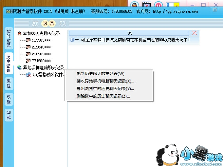Screen dimensions: 223x167
Task: Click the avatar icon next to 296589***
Action: (28, 54)
